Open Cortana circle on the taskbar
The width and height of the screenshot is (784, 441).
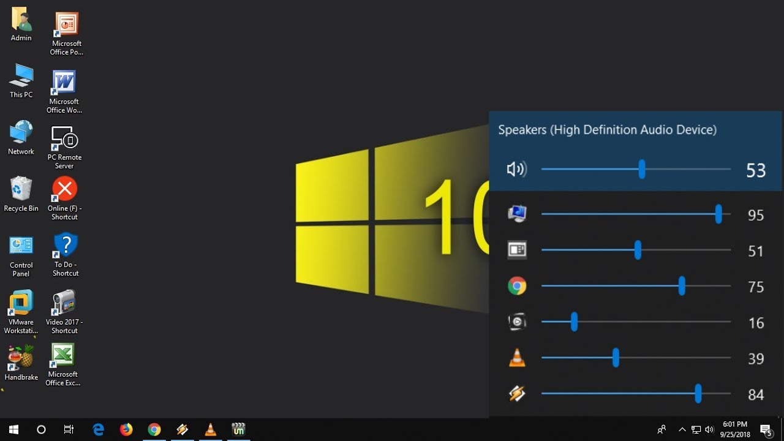point(41,429)
